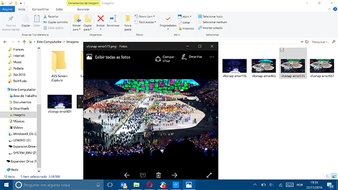Image resolution: width=338 pixels, height=190 pixels.
Task: Open the three-dots menu in Fotos
Action: click(212, 57)
